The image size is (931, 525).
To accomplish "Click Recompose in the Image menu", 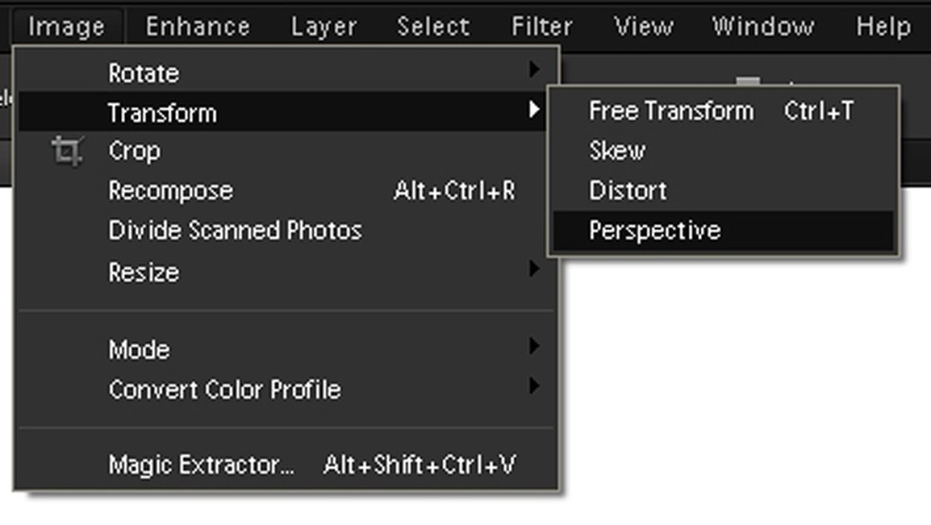I will [x=170, y=190].
